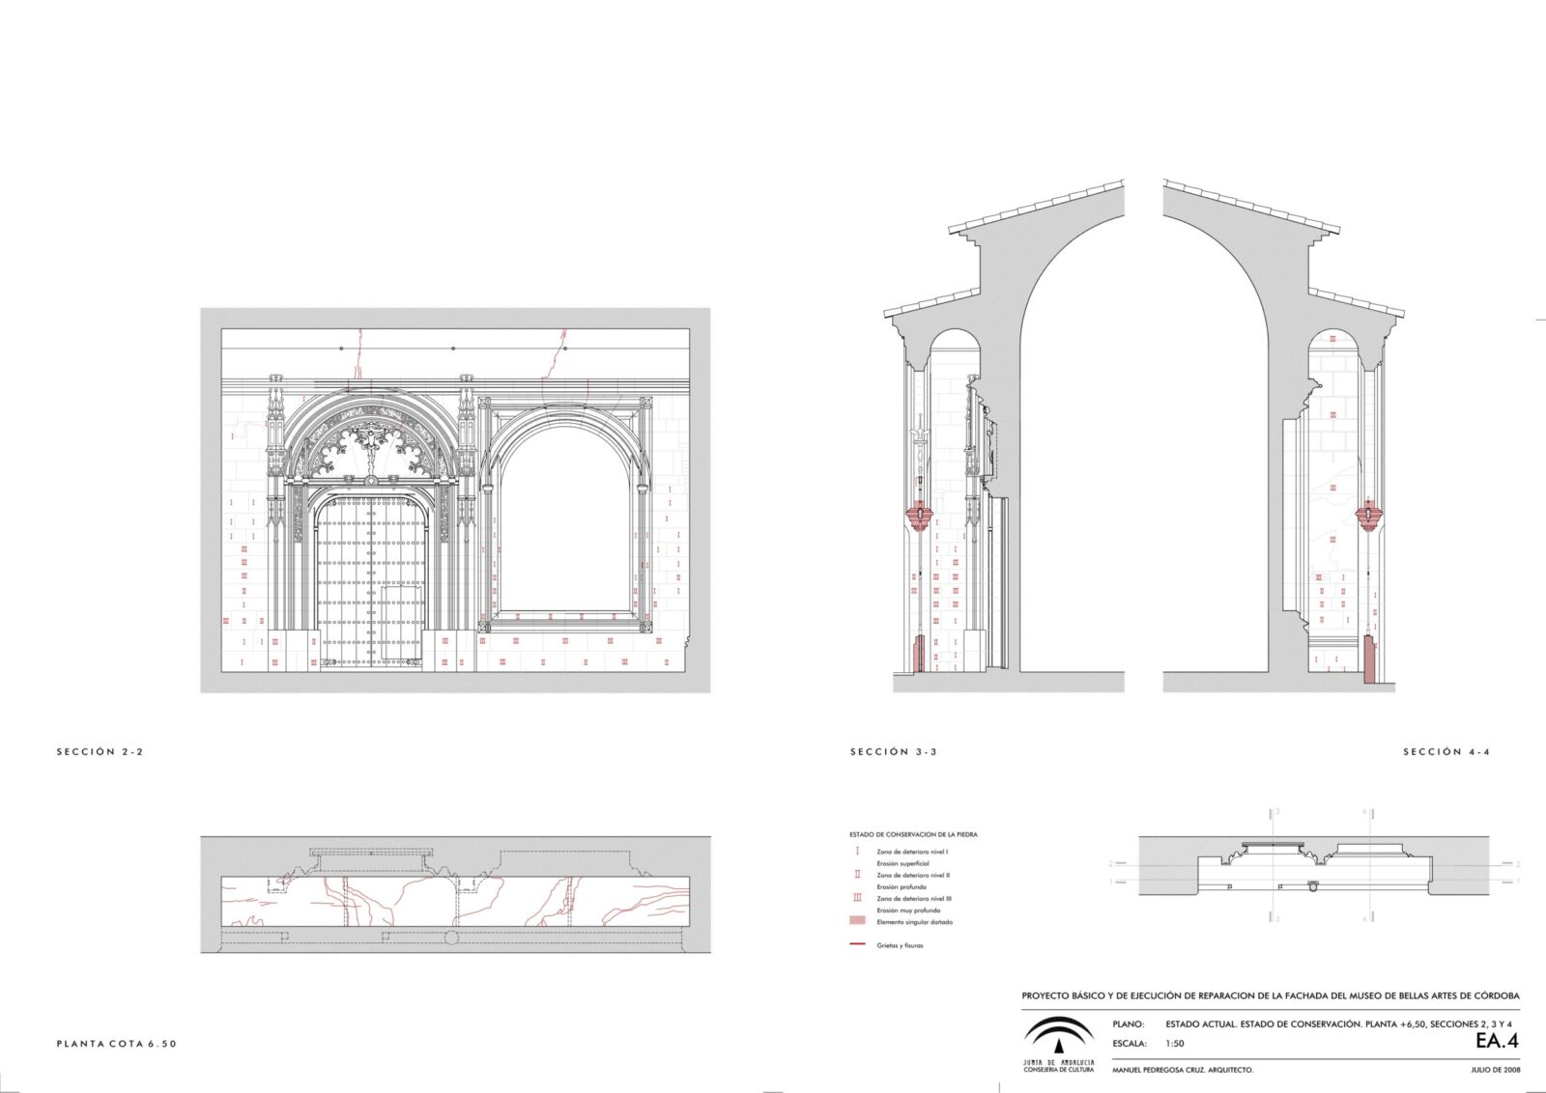1546x1093 pixels.
Task: Click the level III deterioration legend symbol
Action: (x=857, y=898)
